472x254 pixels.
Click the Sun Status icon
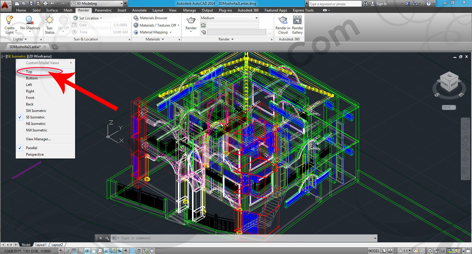click(x=49, y=20)
